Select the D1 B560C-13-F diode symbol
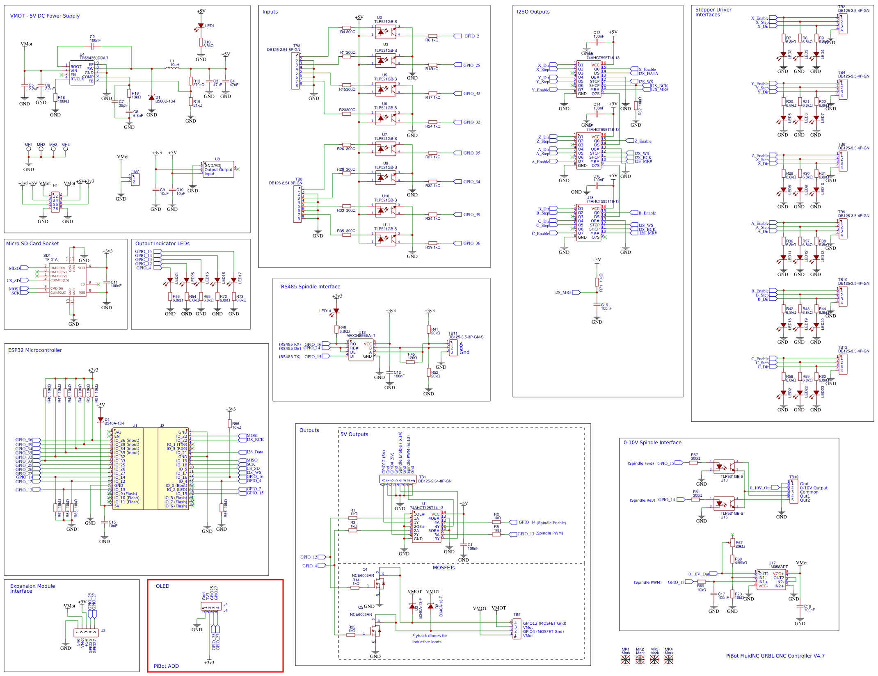 pos(151,98)
